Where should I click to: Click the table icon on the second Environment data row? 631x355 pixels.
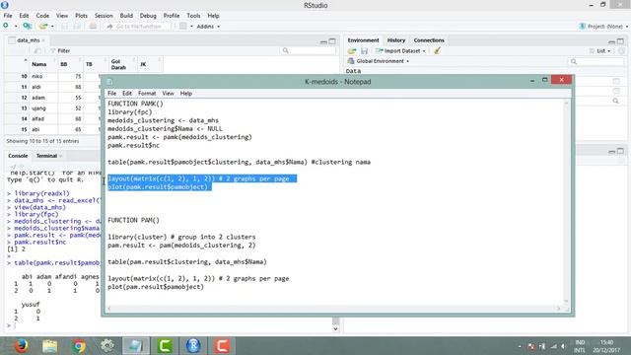616,91
